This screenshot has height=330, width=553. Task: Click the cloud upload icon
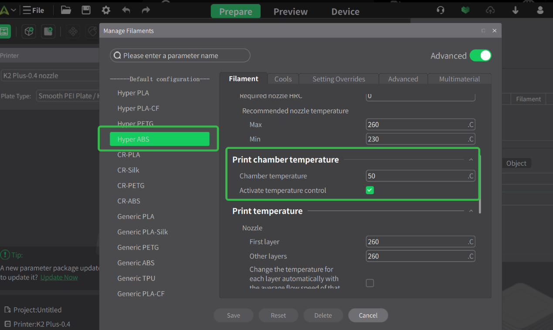click(x=490, y=10)
